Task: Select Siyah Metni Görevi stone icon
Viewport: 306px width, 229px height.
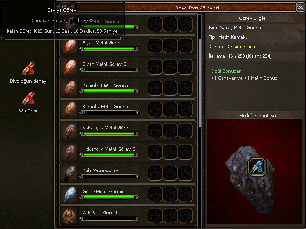Action: tap(70, 47)
